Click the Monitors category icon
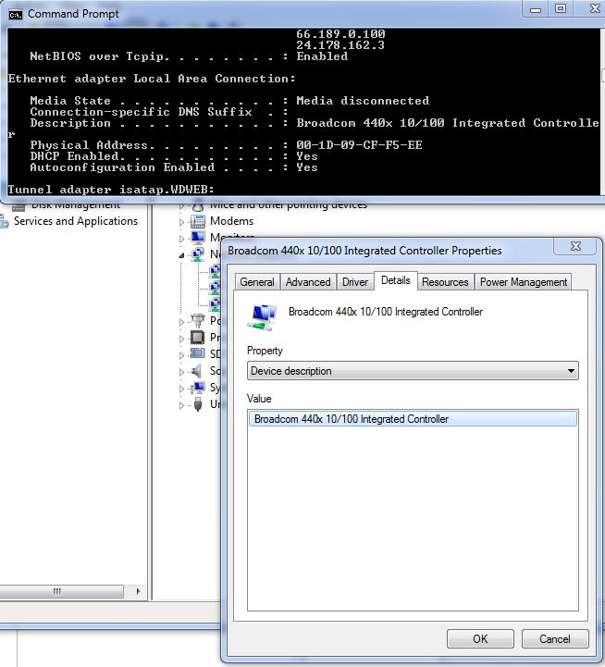 198,238
